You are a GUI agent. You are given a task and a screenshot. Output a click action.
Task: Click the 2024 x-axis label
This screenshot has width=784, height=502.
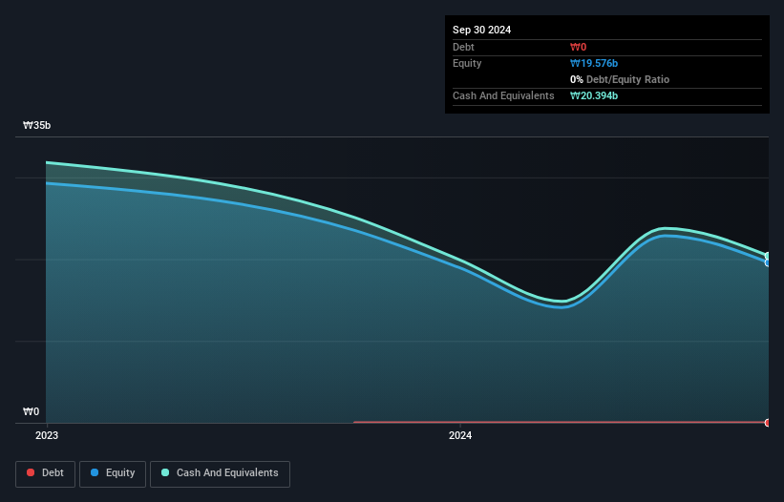pyautogui.click(x=460, y=435)
